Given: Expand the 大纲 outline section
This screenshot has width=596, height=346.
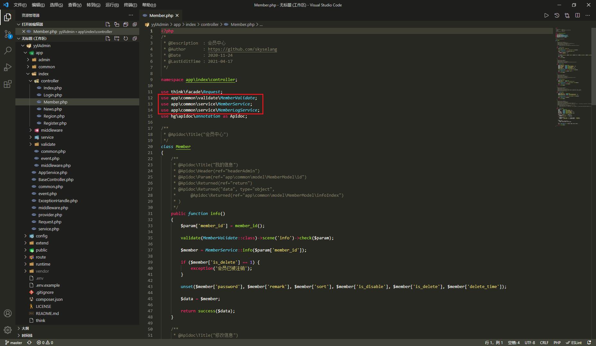Looking at the screenshot, I should click(25, 328).
